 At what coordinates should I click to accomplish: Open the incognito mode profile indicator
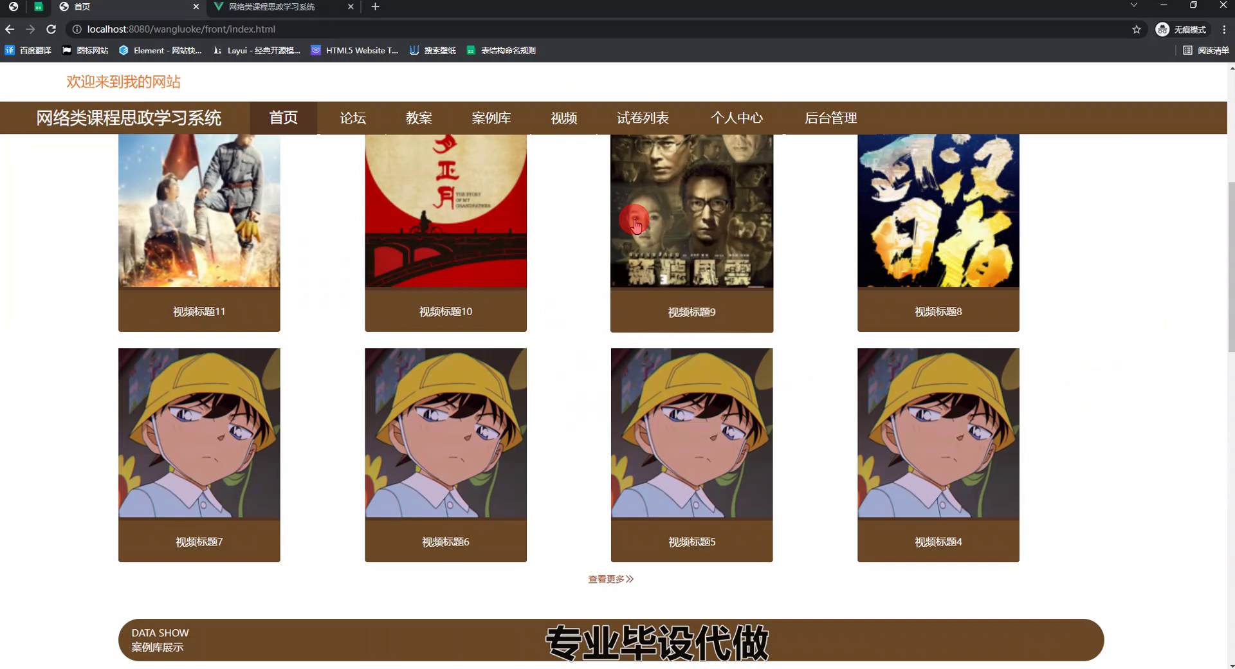pos(1182,29)
